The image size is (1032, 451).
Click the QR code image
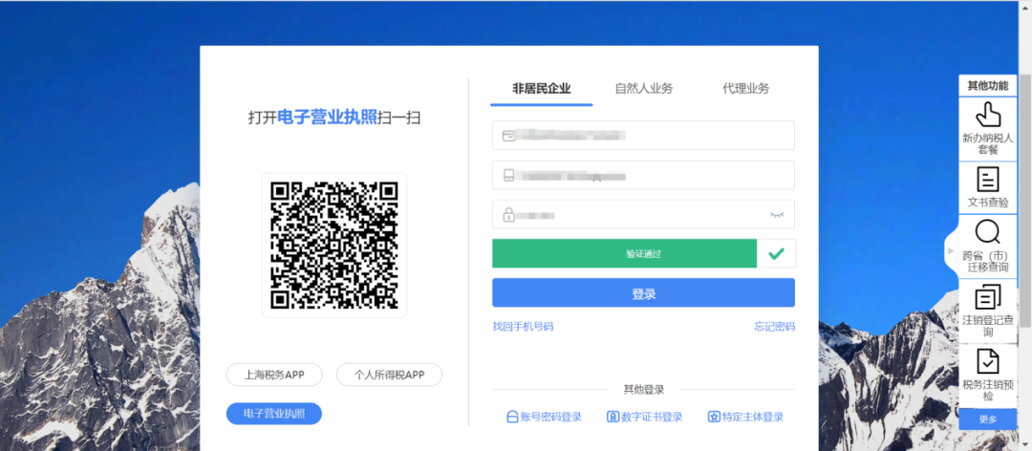(333, 245)
